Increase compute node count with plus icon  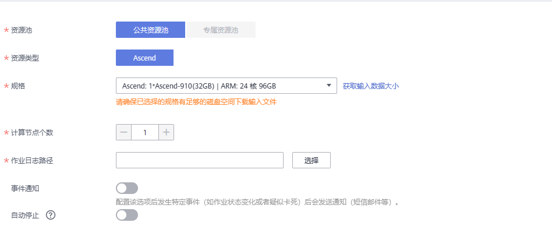166,132
